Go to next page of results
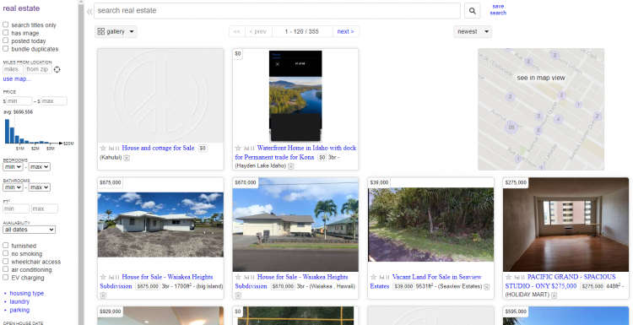The image size is (633, 325). click(x=346, y=31)
